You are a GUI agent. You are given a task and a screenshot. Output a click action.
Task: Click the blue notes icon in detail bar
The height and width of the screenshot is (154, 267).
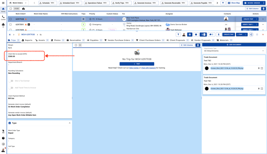coord(190,34)
